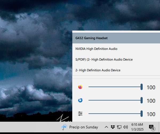Select G432 Gaming Headset output device

[116, 38]
